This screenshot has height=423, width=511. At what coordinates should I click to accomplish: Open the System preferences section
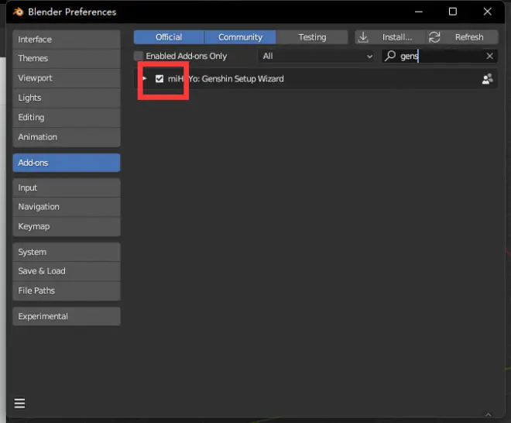67,252
